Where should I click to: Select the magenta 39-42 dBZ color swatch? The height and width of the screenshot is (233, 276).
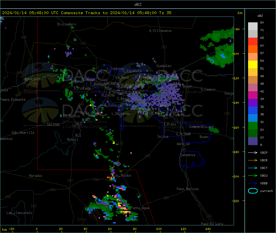(x=253, y=95)
